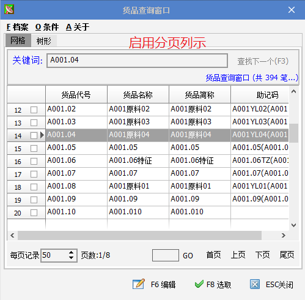Click the vertical scrollbar down arrow
The height and width of the screenshot is (300, 305).
coord(293,225)
